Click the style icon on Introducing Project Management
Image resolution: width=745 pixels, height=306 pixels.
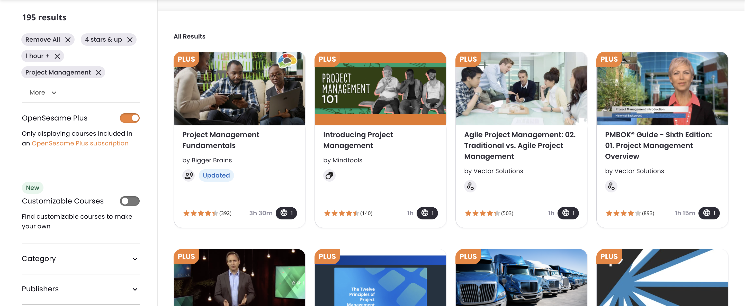(x=329, y=175)
